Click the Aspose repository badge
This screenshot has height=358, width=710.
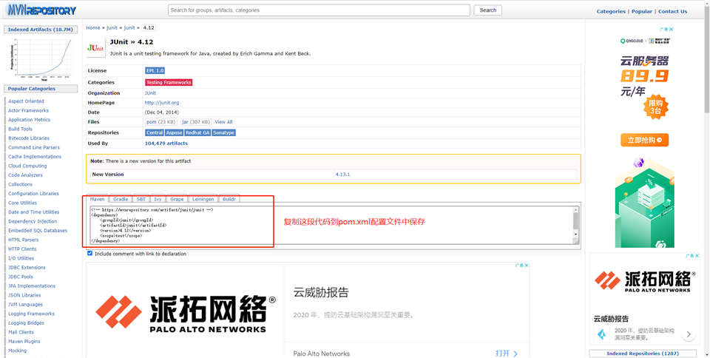[x=174, y=132]
